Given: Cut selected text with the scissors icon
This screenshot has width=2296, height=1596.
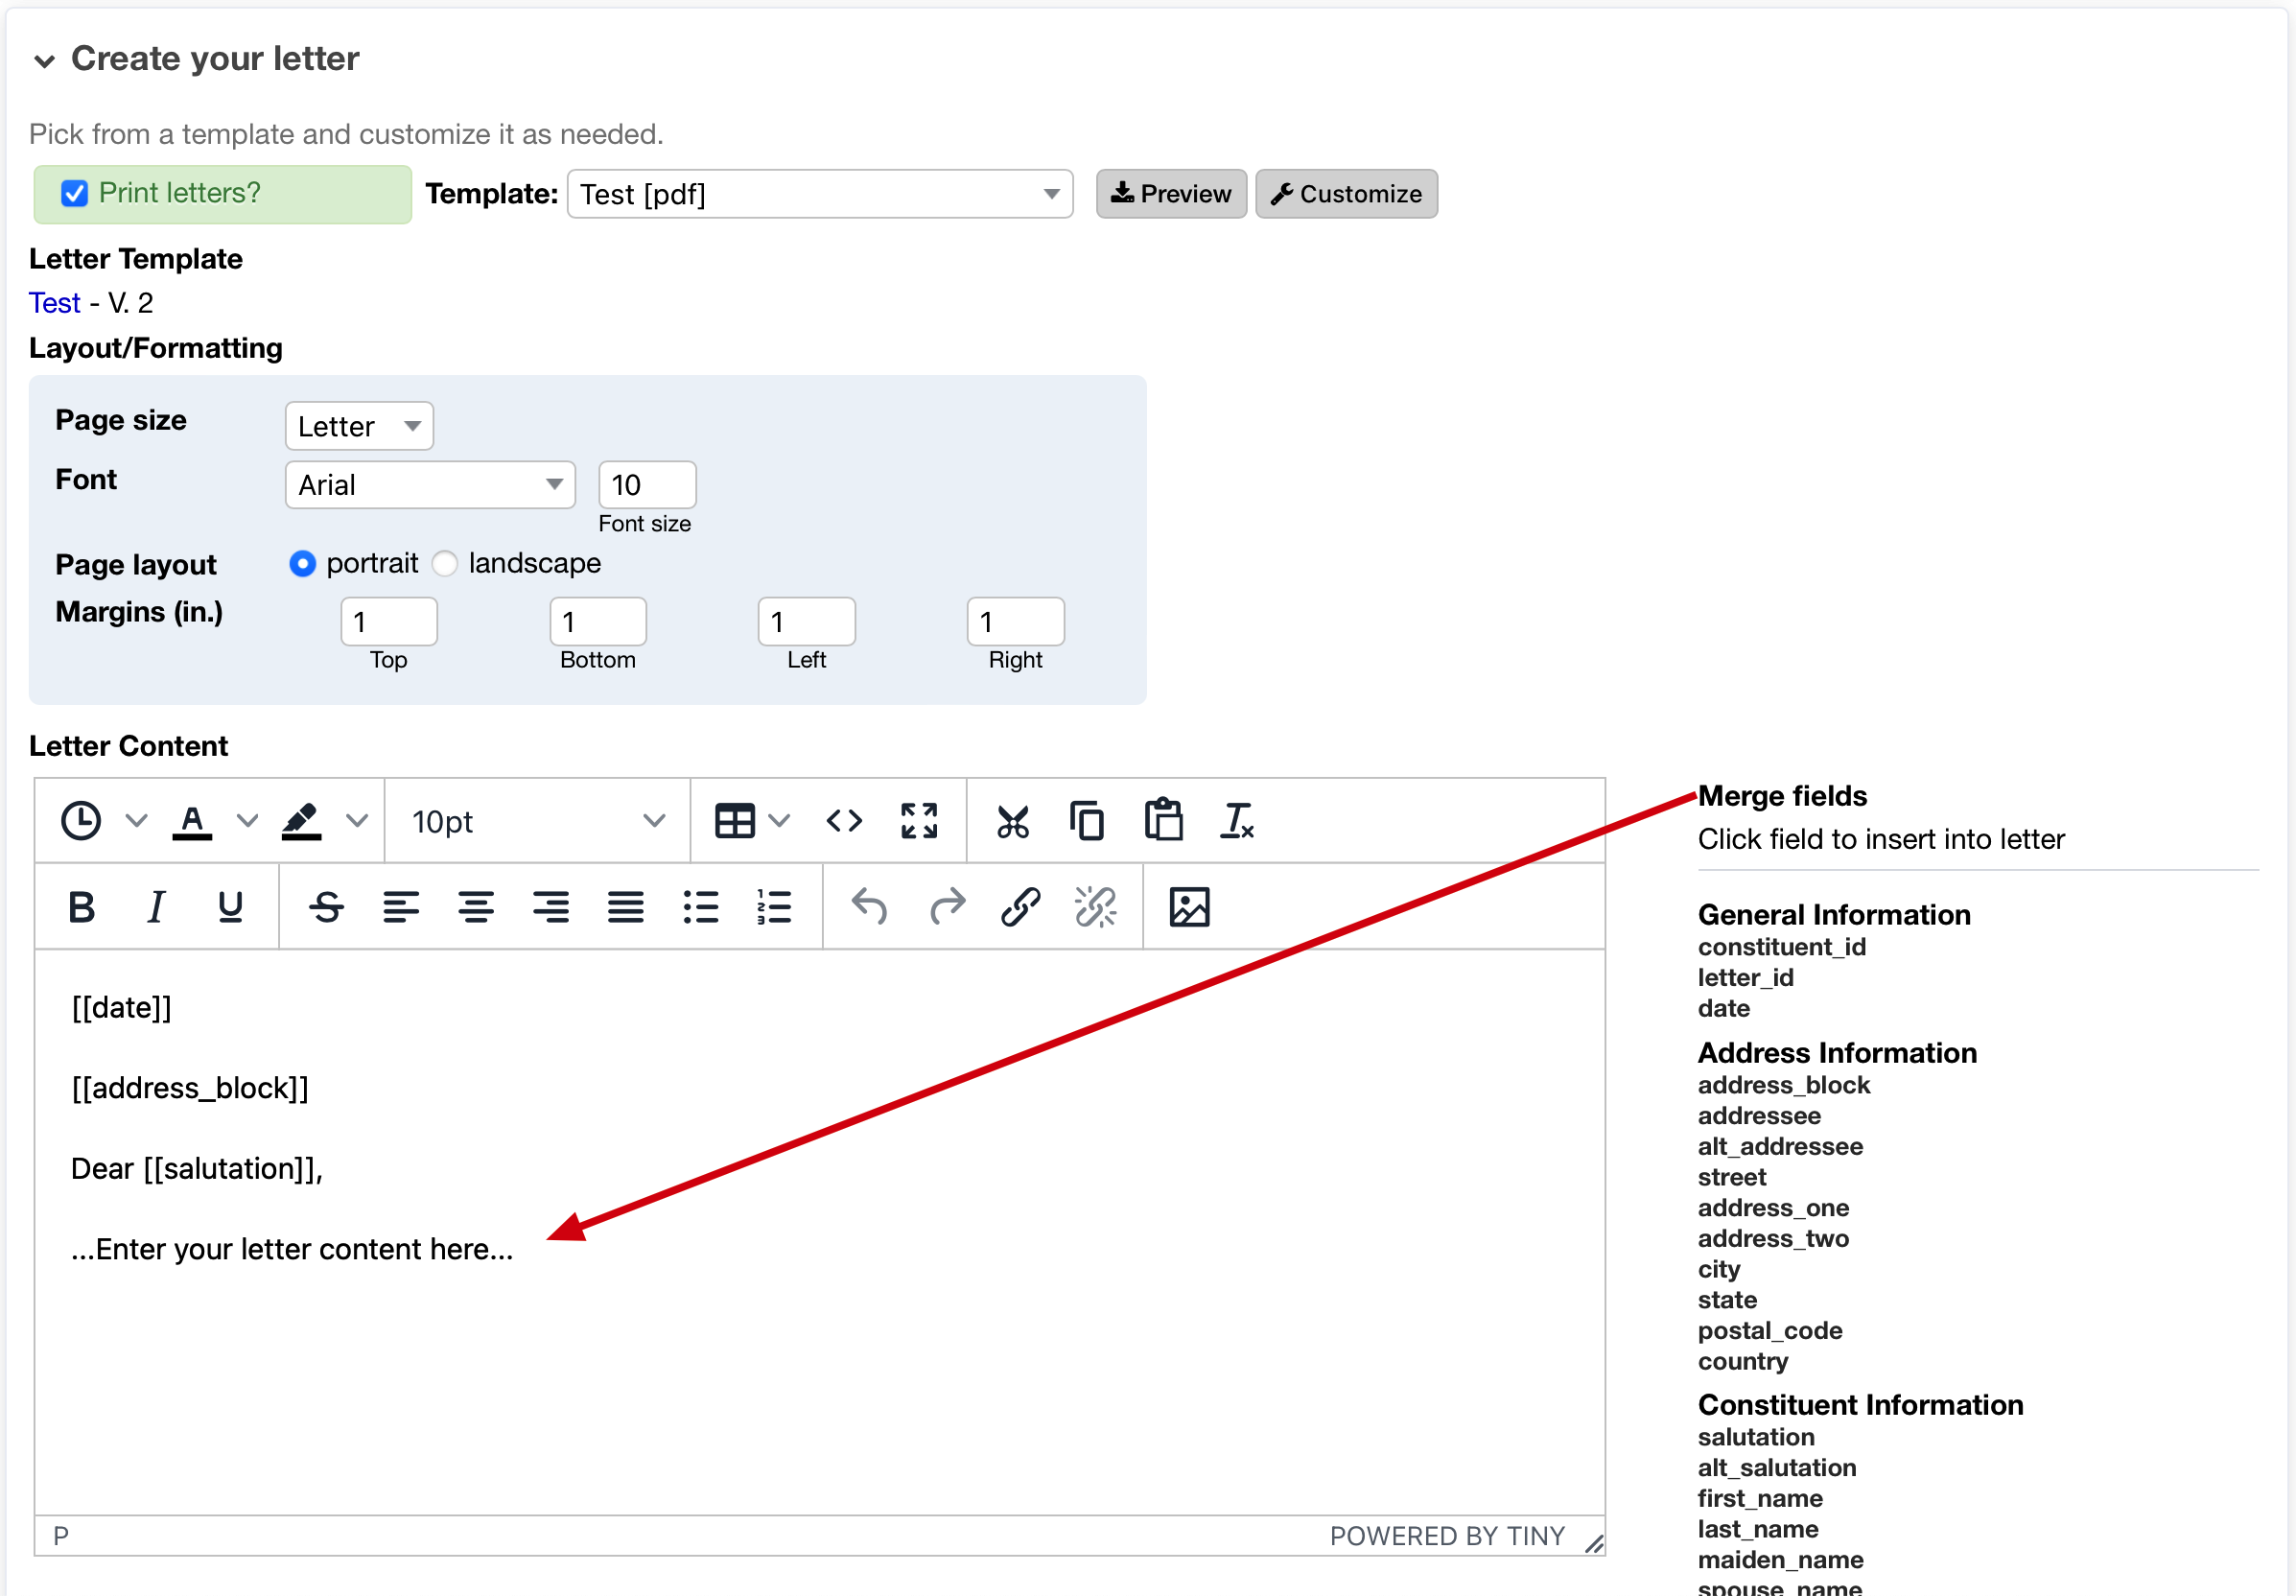Looking at the screenshot, I should 1012,820.
